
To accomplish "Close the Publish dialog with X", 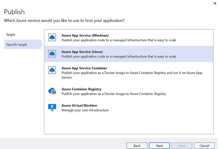I will tap(215, 3).
